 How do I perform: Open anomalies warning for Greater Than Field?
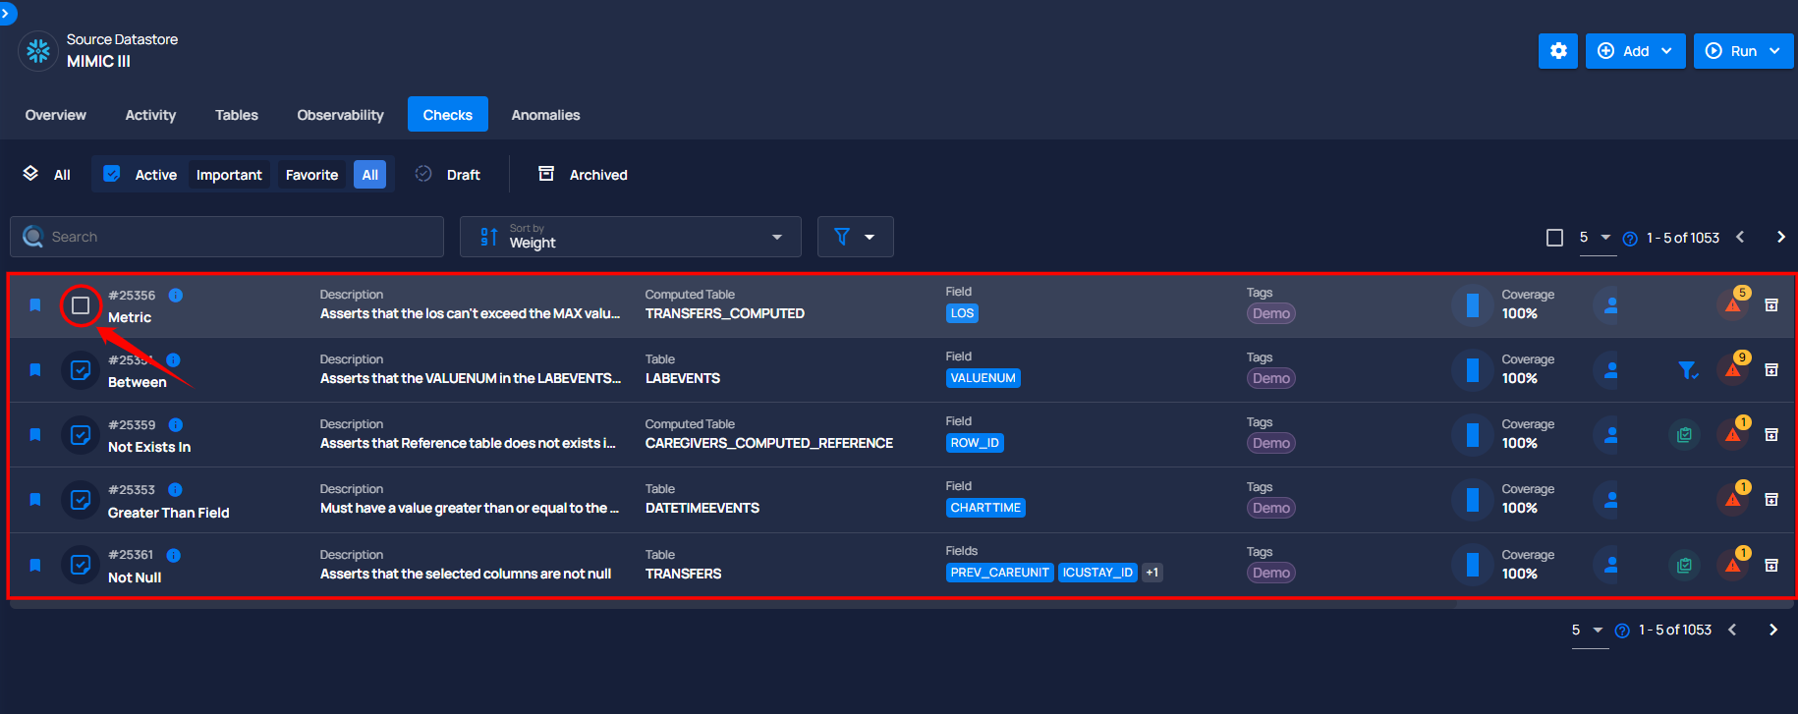click(1733, 500)
